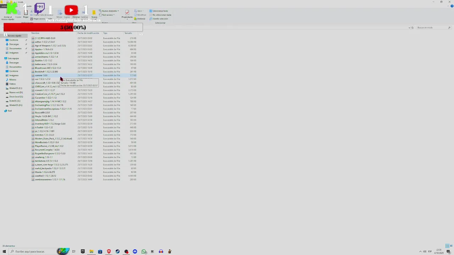Click Anclar al Acceso rápido icon

[x=8, y=14]
